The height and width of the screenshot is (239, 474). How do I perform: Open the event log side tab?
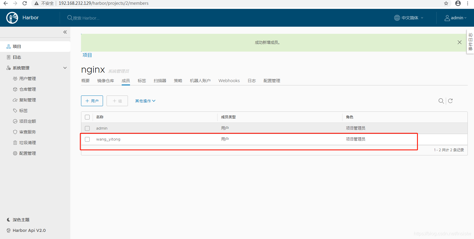pyautogui.click(x=470, y=42)
